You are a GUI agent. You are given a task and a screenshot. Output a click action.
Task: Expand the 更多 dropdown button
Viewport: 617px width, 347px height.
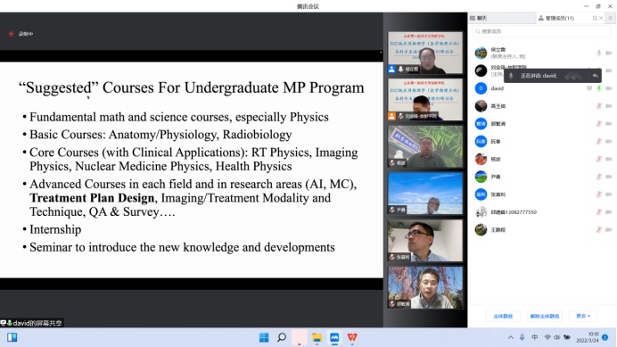(x=583, y=316)
